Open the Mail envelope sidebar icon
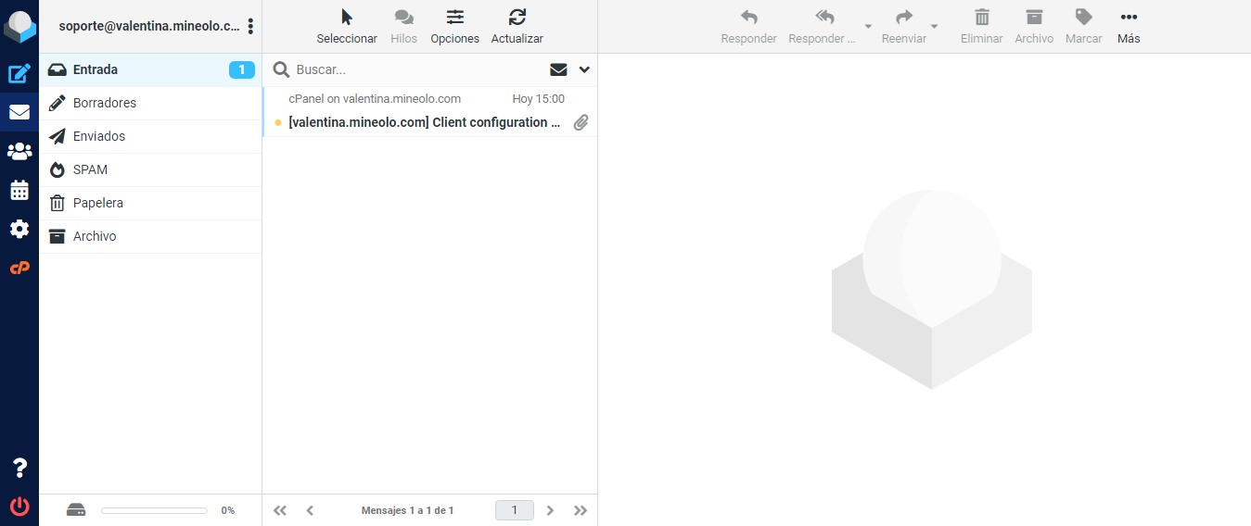The width and height of the screenshot is (1251, 526). tap(19, 112)
